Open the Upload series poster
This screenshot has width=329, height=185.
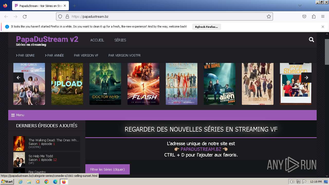67,84
